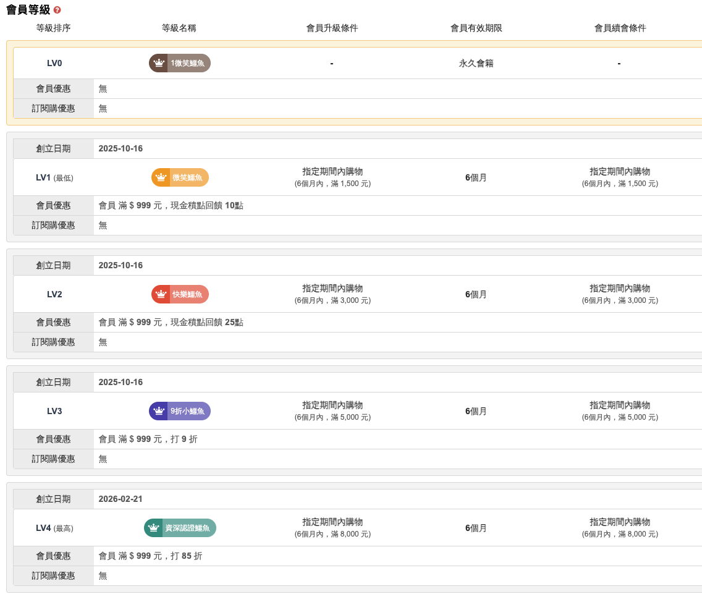Click the crown icon on 9折小鱷魚 badge
The height and width of the screenshot is (594, 702).
(x=159, y=411)
